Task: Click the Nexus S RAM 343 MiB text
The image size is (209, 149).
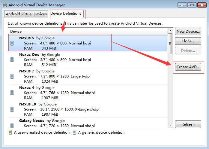Action: [40, 48]
